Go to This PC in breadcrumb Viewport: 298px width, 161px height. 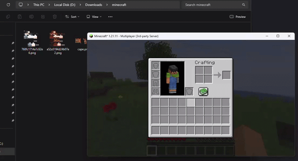point(39,5)
